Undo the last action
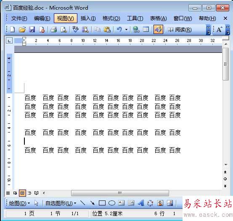Image resolution: width=233 pixels, height=221 pixels. point(119,29)
